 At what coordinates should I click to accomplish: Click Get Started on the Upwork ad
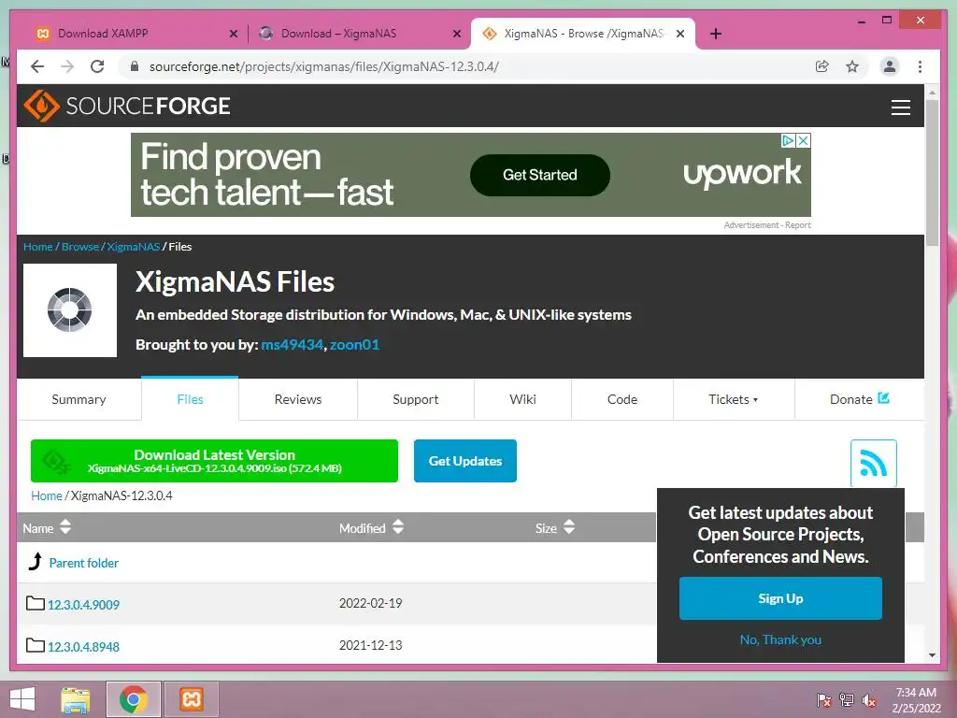(539, 175)
